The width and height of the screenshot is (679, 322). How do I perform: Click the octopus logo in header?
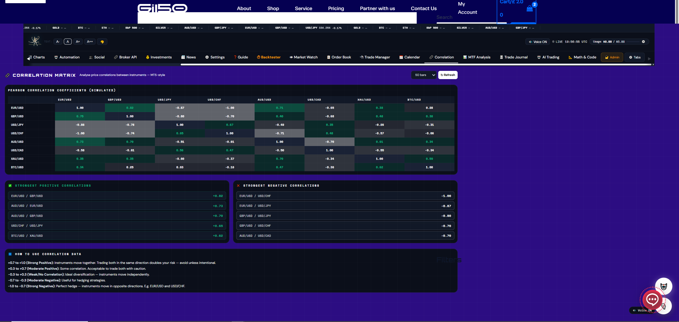tap(35, 41)
